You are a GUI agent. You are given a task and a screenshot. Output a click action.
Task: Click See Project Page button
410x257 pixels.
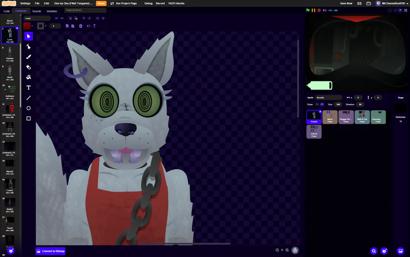pyautogui.click(x=123, y=3)
